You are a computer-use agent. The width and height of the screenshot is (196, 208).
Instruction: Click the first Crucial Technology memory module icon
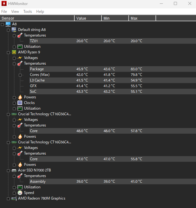coord(14,114)
